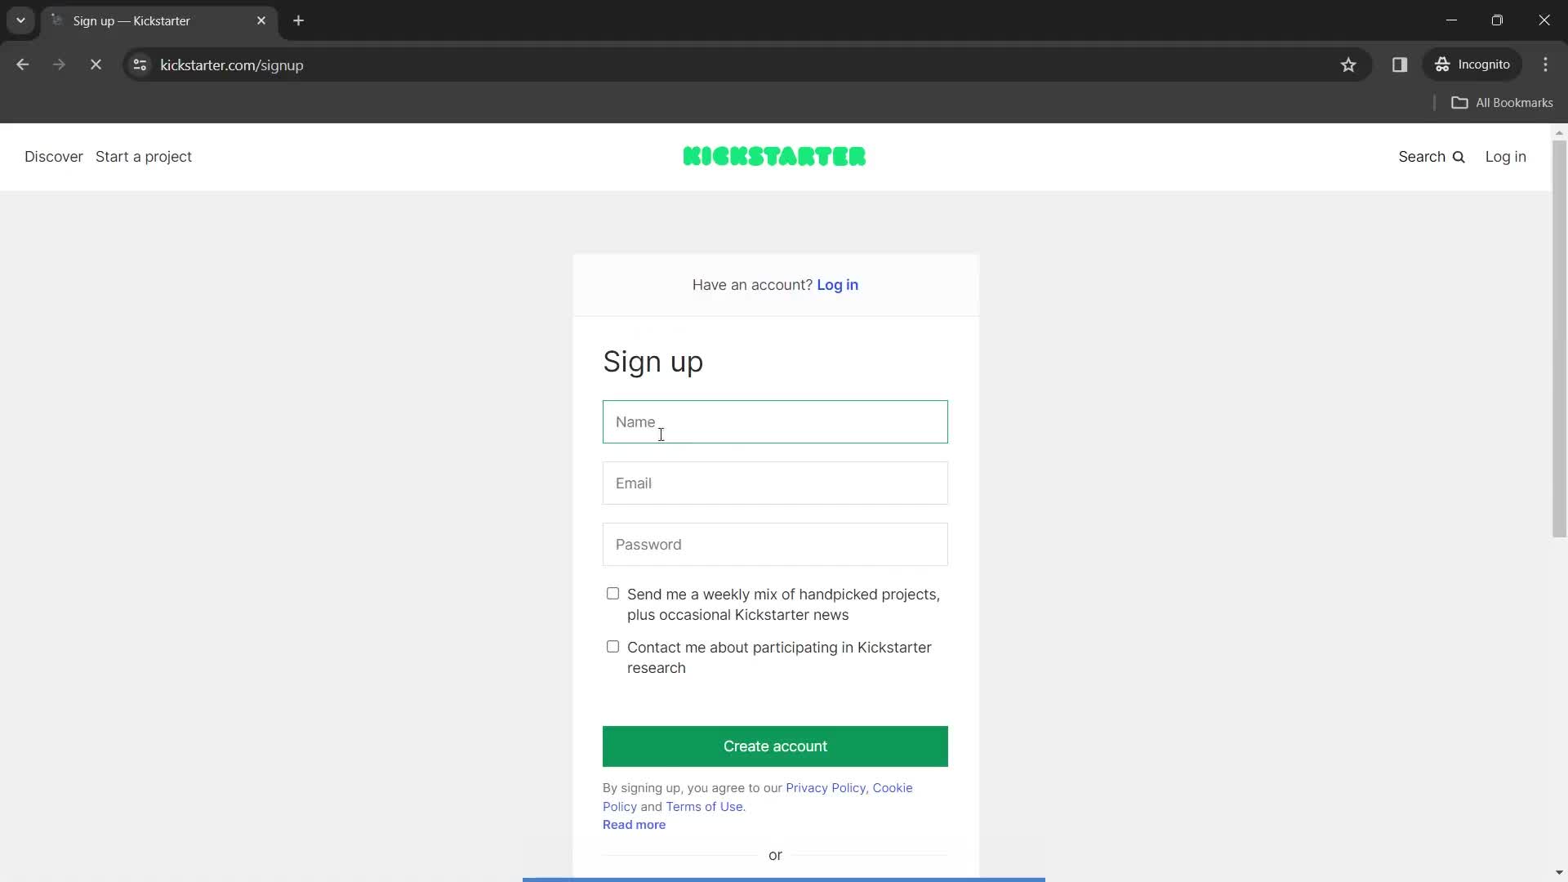Click the new tab icon

point(298,20)
